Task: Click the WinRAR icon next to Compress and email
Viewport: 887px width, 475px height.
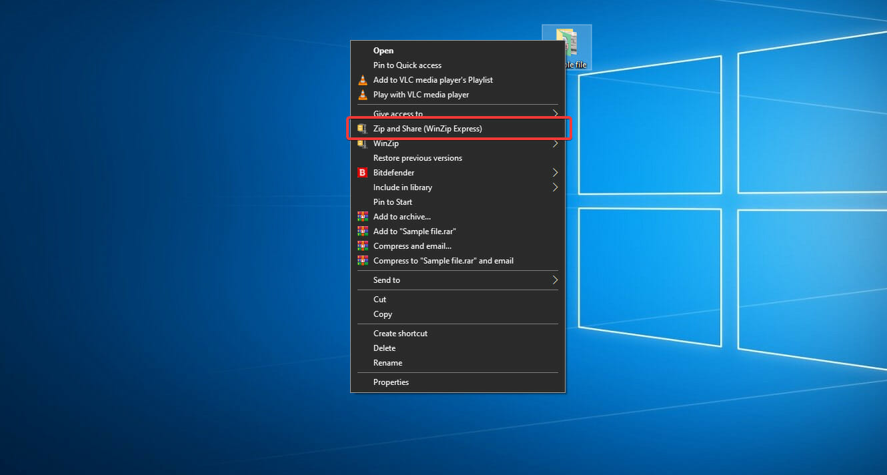Action: point(363,246)
